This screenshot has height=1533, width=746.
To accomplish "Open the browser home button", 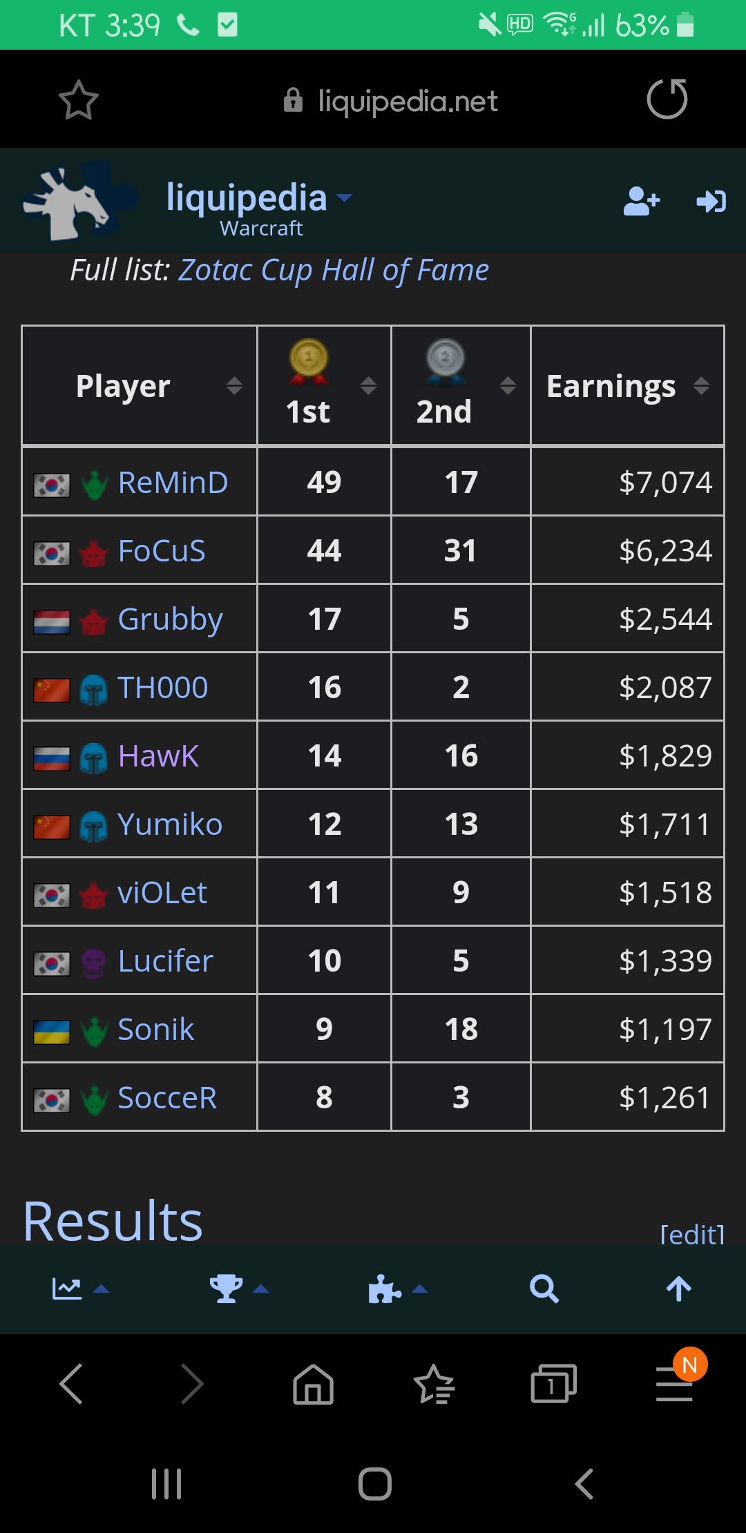I will [x=313, y=1384].
